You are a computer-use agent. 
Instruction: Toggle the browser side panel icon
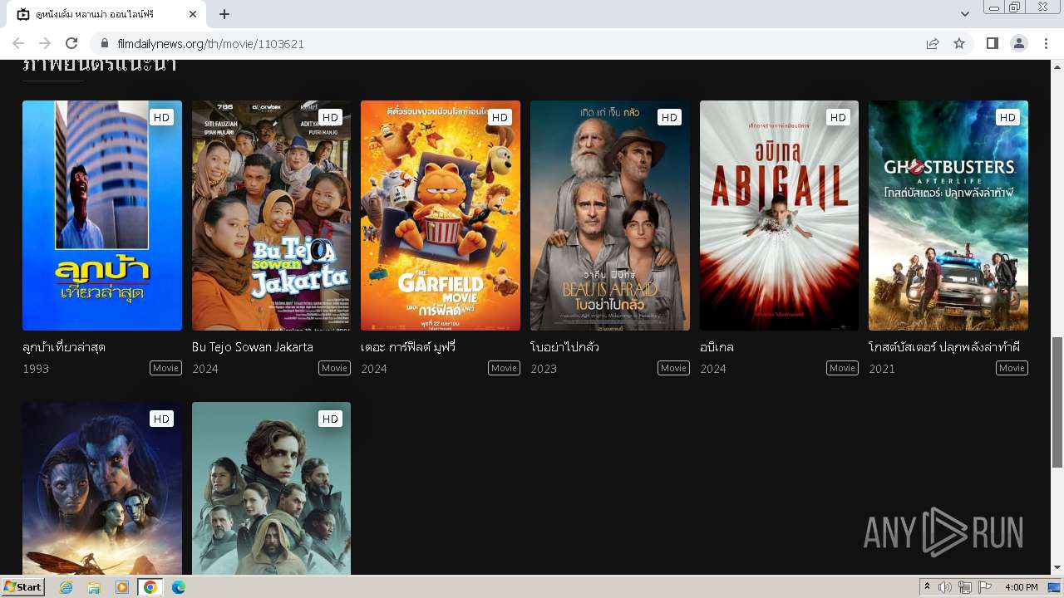click(992, 43)
